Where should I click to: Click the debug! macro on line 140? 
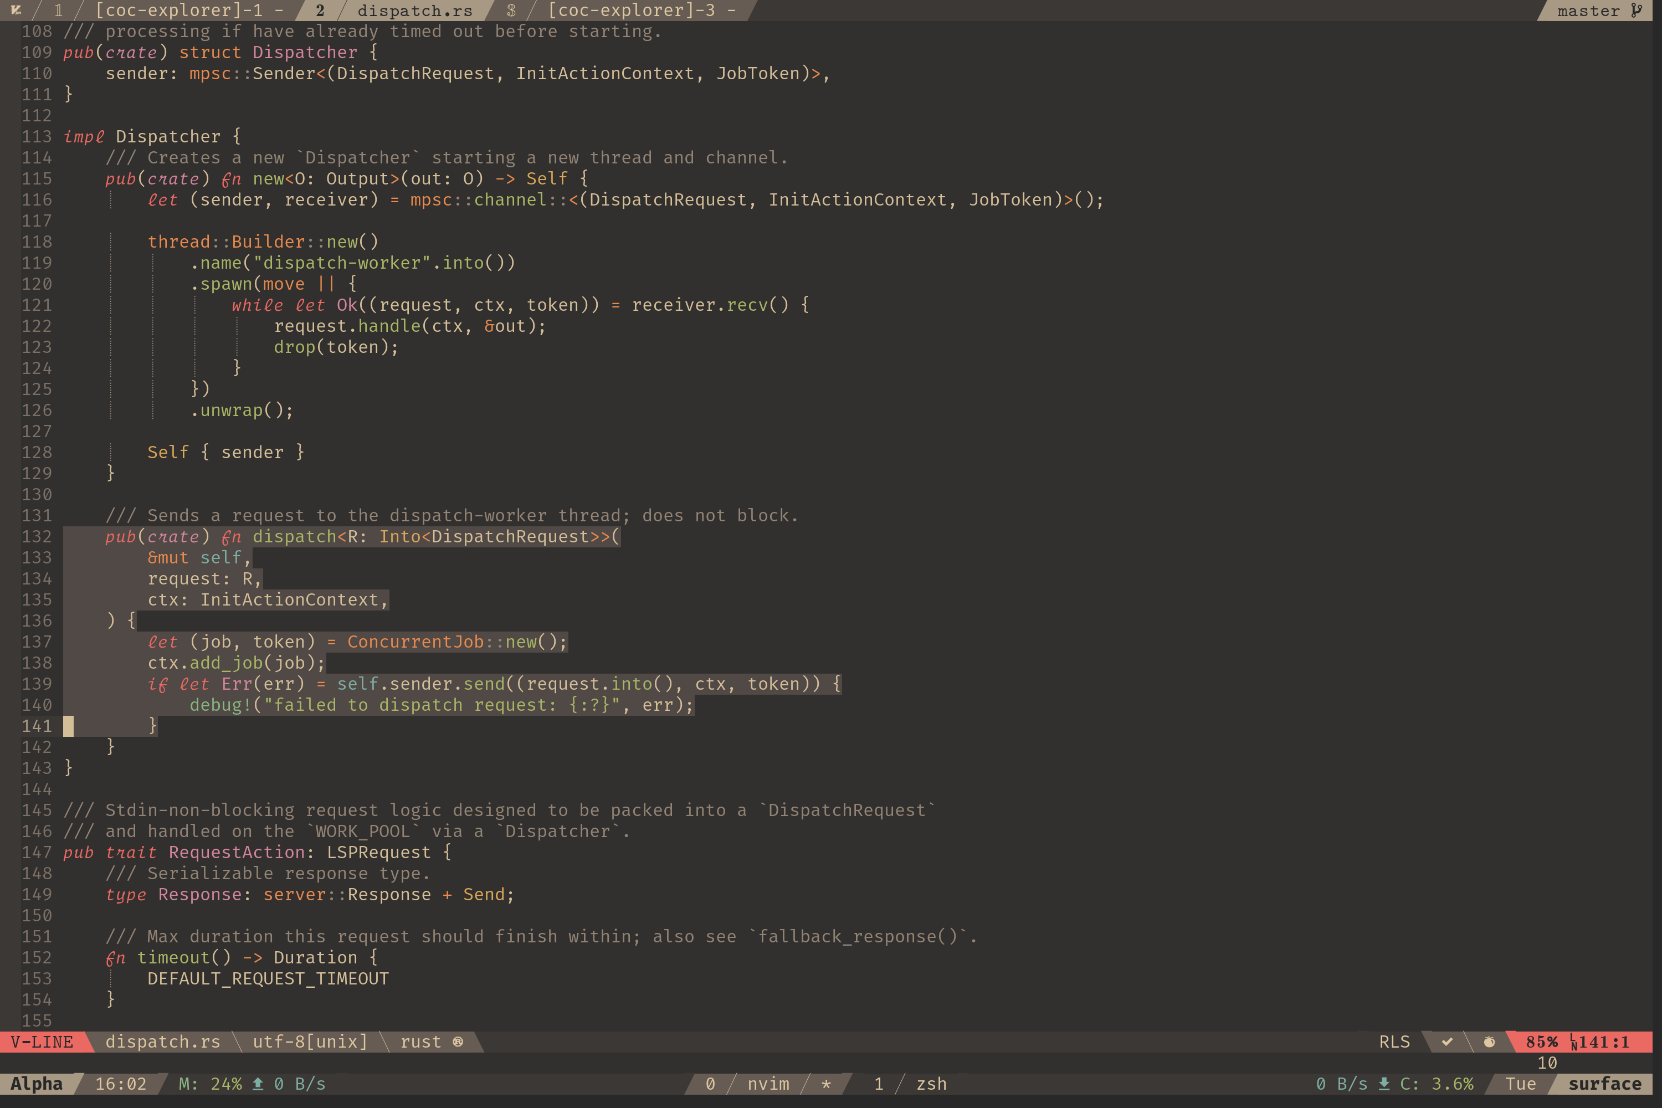pos(220,705)
